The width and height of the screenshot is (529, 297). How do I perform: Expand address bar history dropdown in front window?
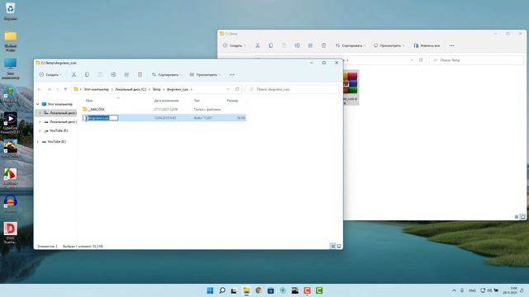pos(228,89)
